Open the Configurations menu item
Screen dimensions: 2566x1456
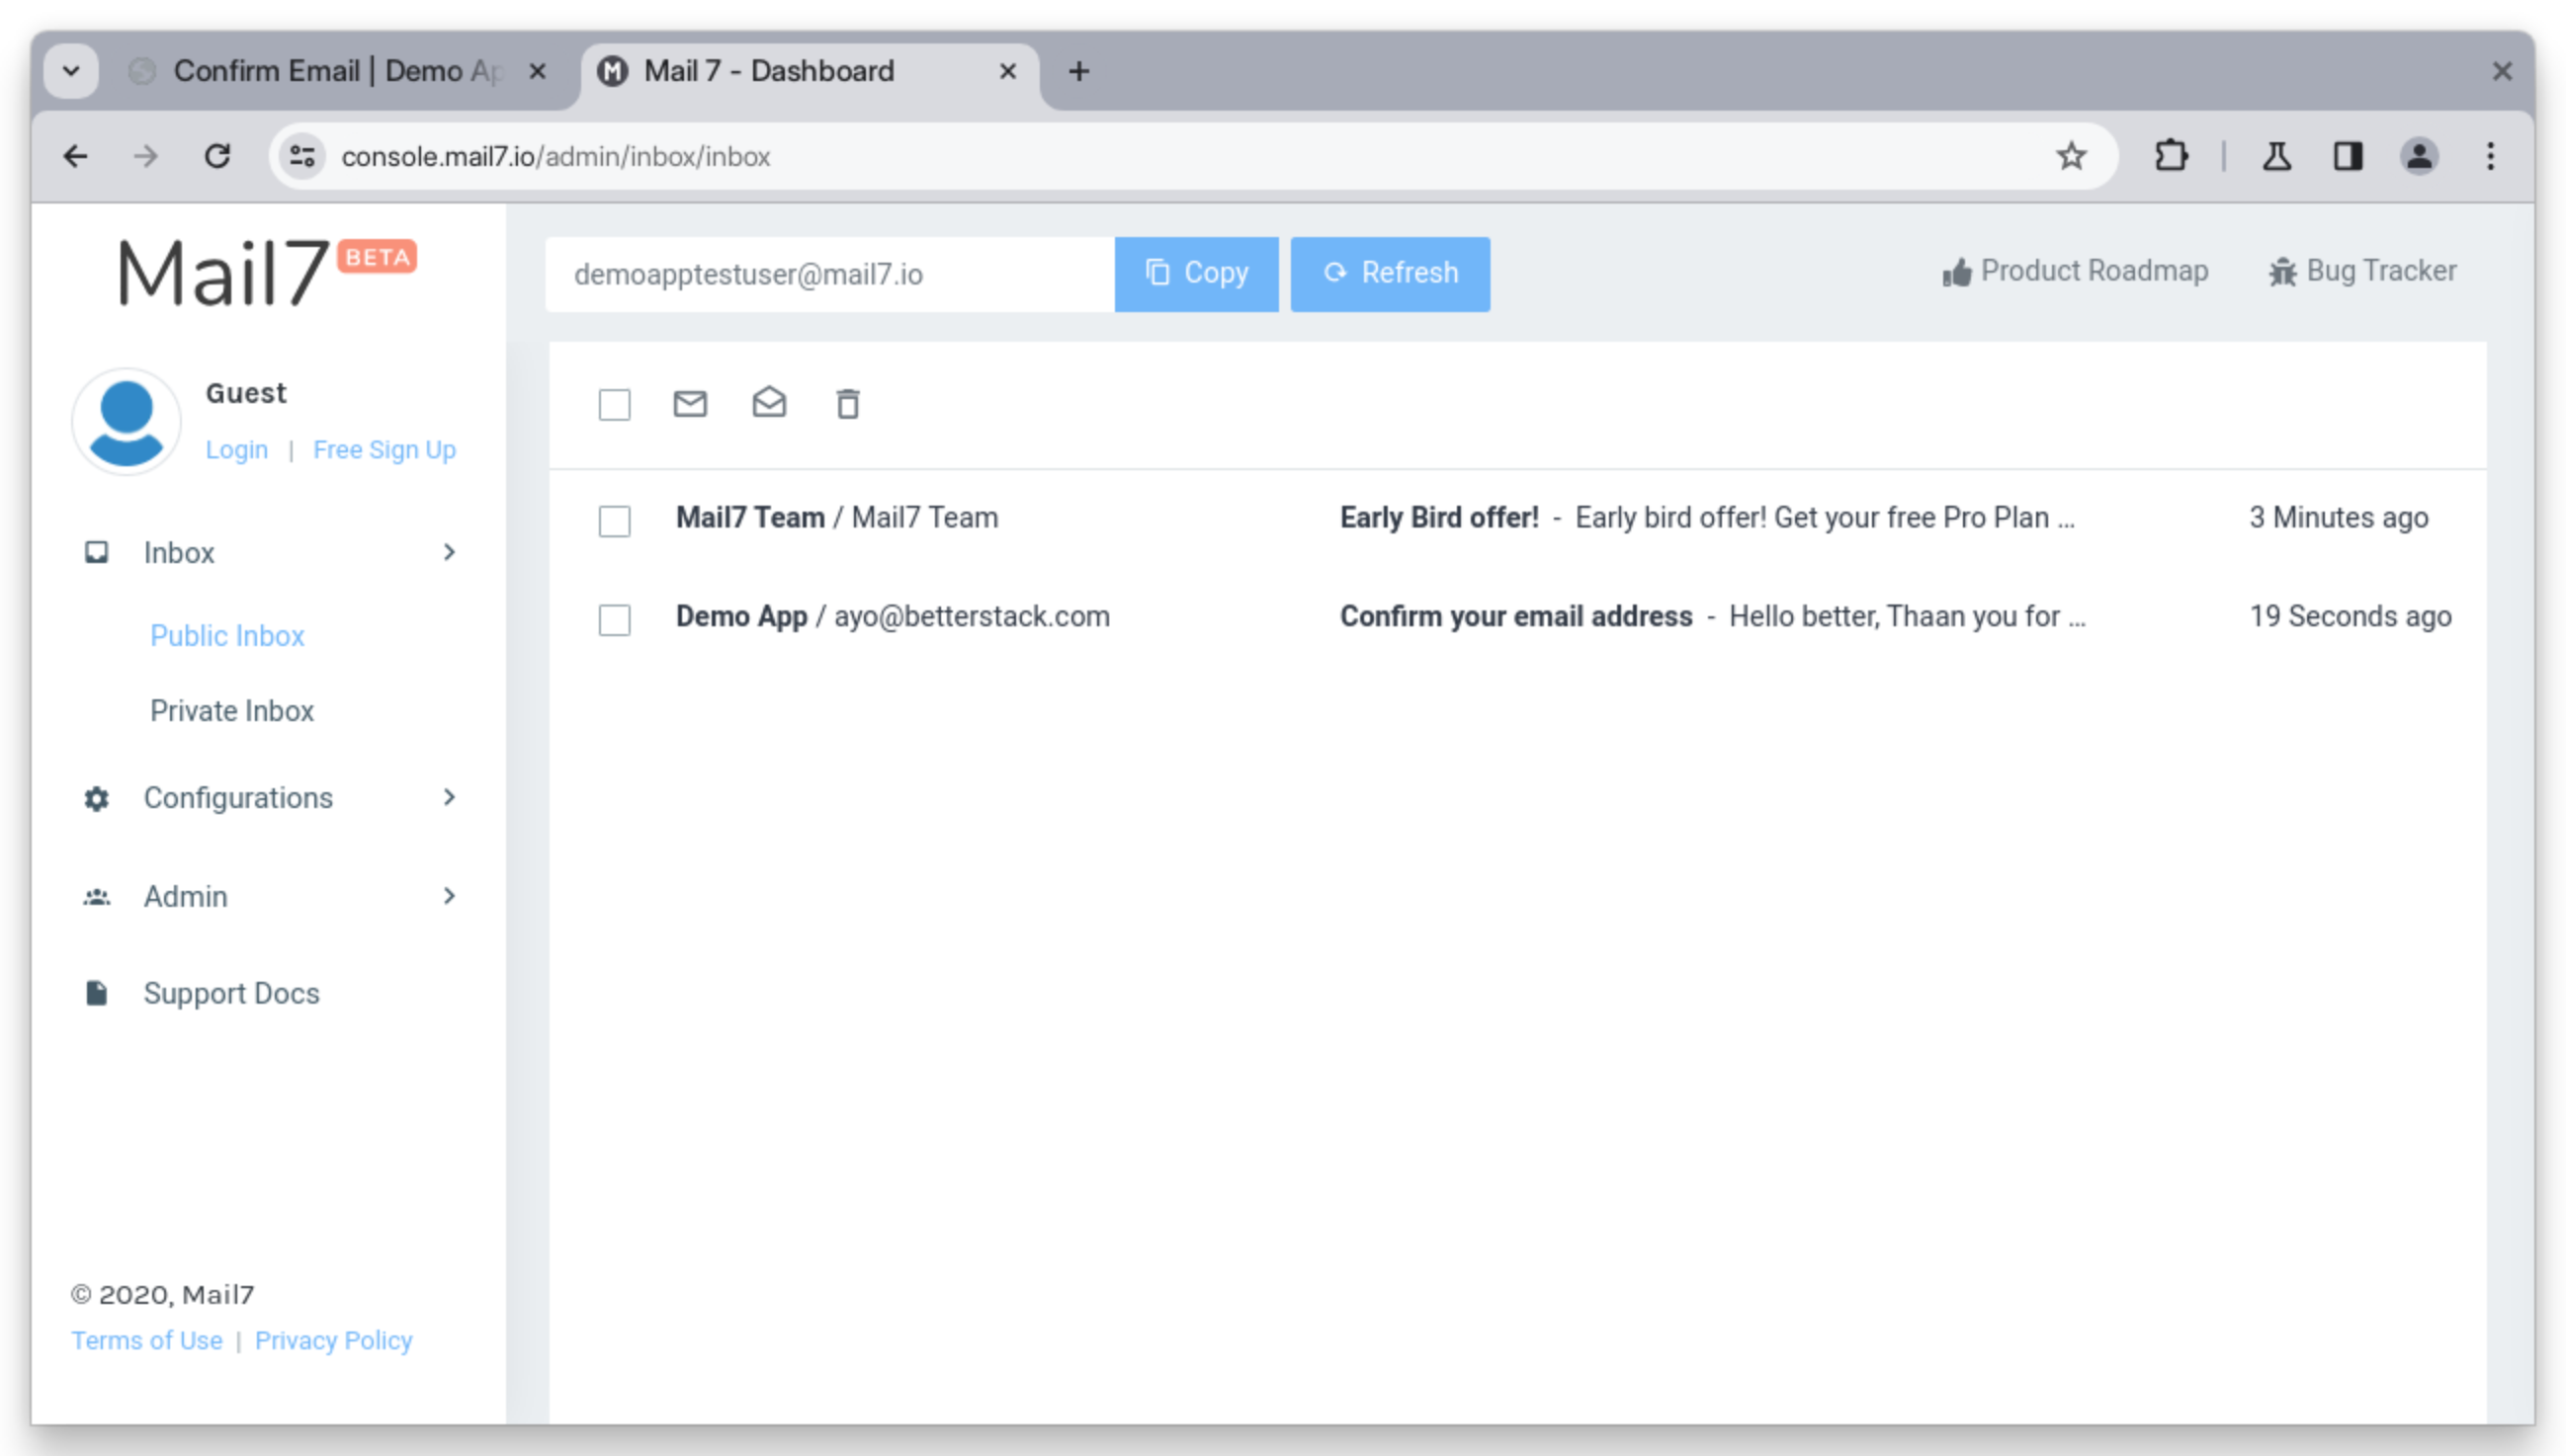(269, 797)
